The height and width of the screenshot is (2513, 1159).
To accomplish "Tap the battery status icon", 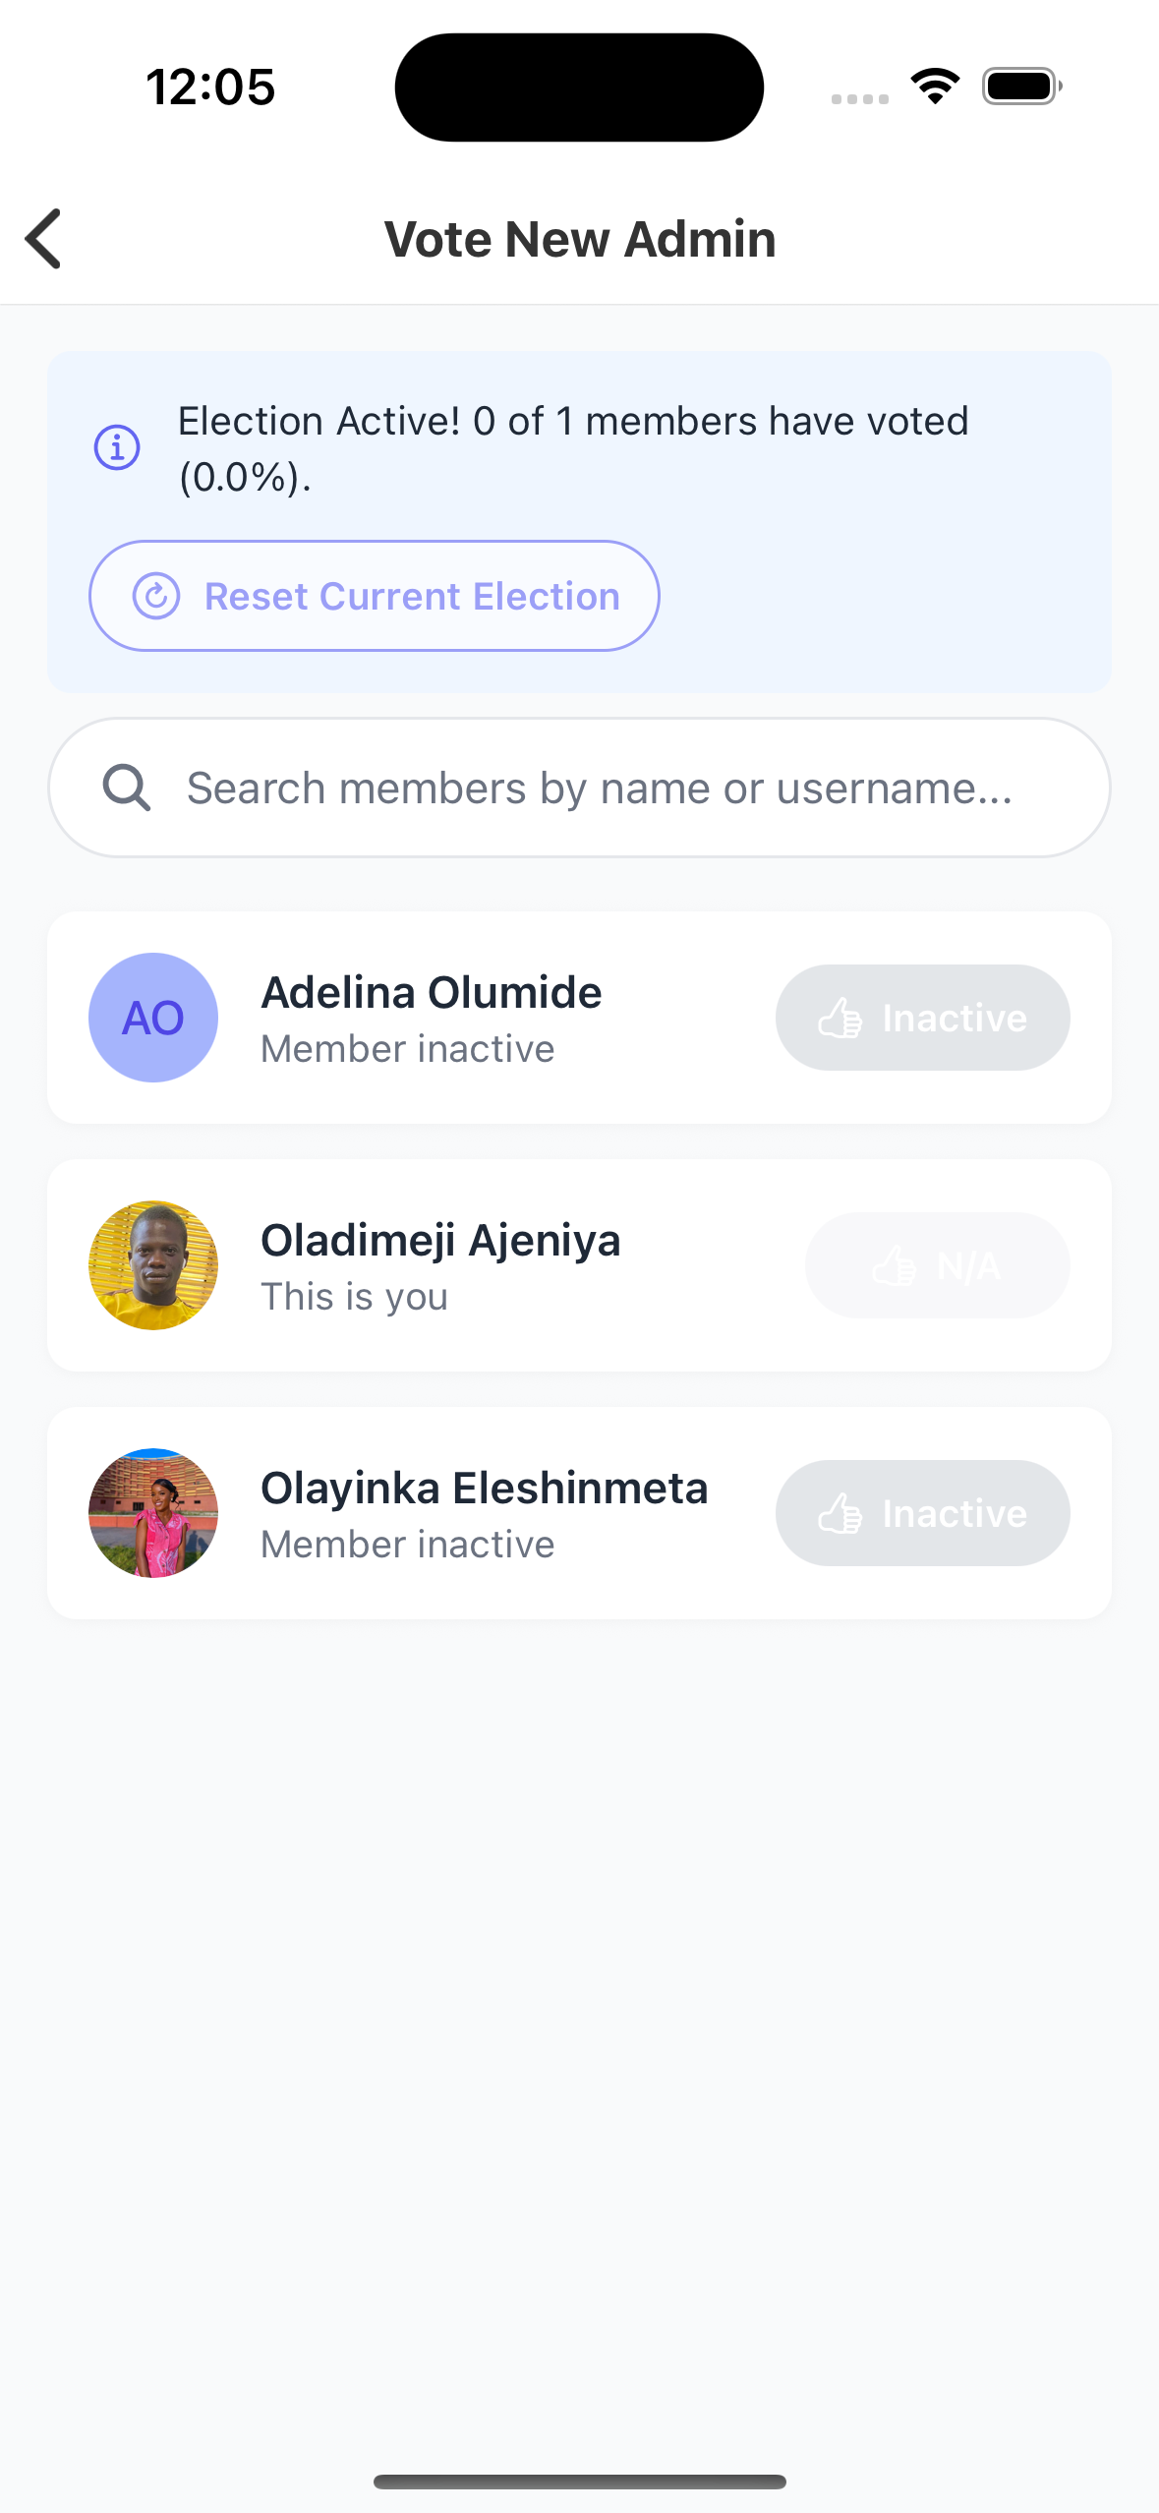I will 1021,87.
